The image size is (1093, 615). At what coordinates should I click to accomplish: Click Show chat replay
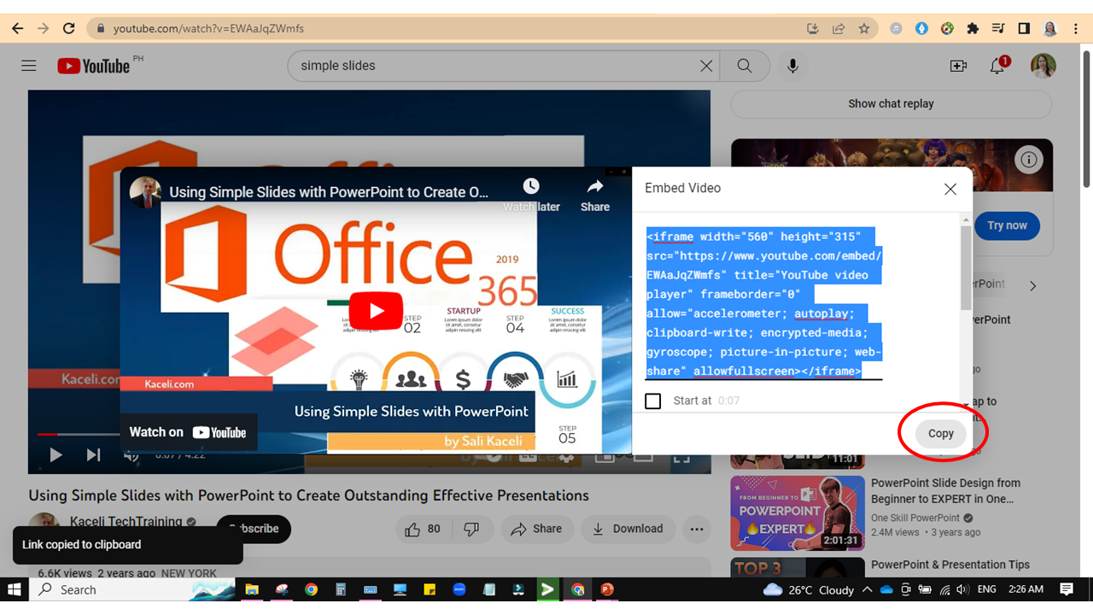pos(891,104)
